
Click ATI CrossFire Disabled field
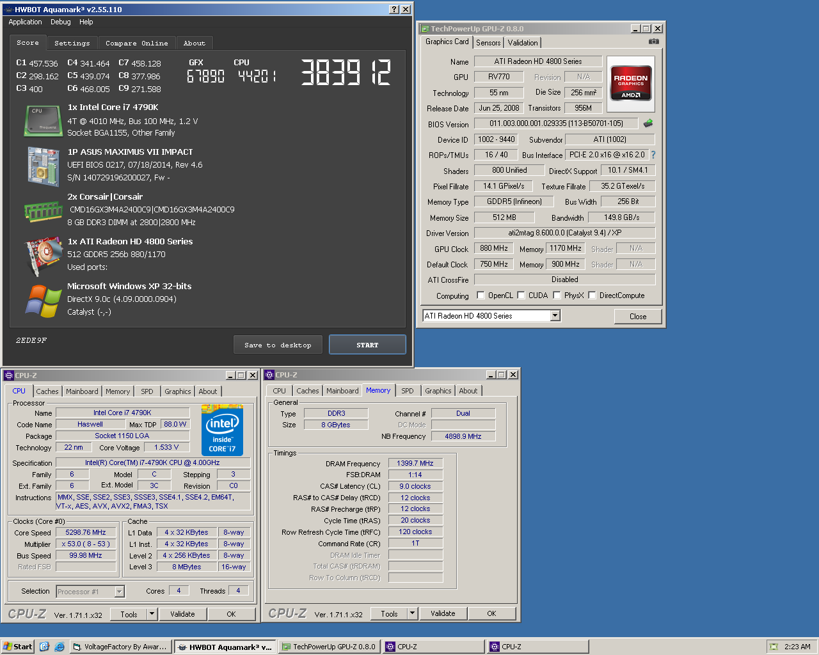pos(564,280)
